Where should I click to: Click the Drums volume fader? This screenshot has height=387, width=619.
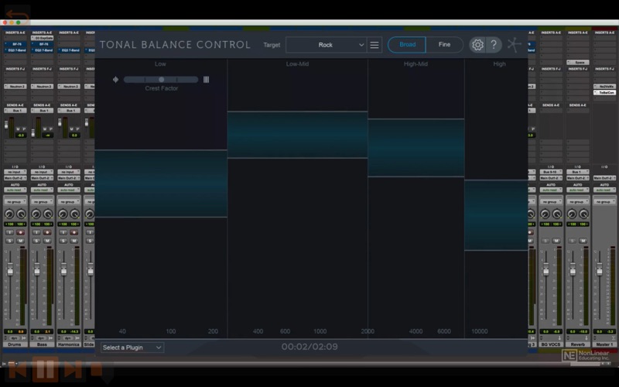[10, 270]
